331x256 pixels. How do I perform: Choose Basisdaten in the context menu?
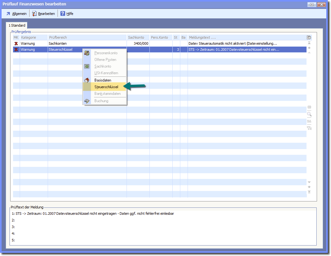coord(103,80)
